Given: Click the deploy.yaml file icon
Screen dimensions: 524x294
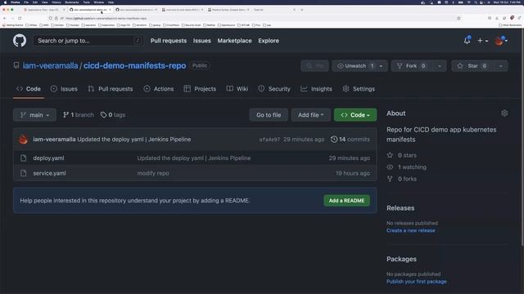Looking at the screenshot, I should (x=24, y=158).
